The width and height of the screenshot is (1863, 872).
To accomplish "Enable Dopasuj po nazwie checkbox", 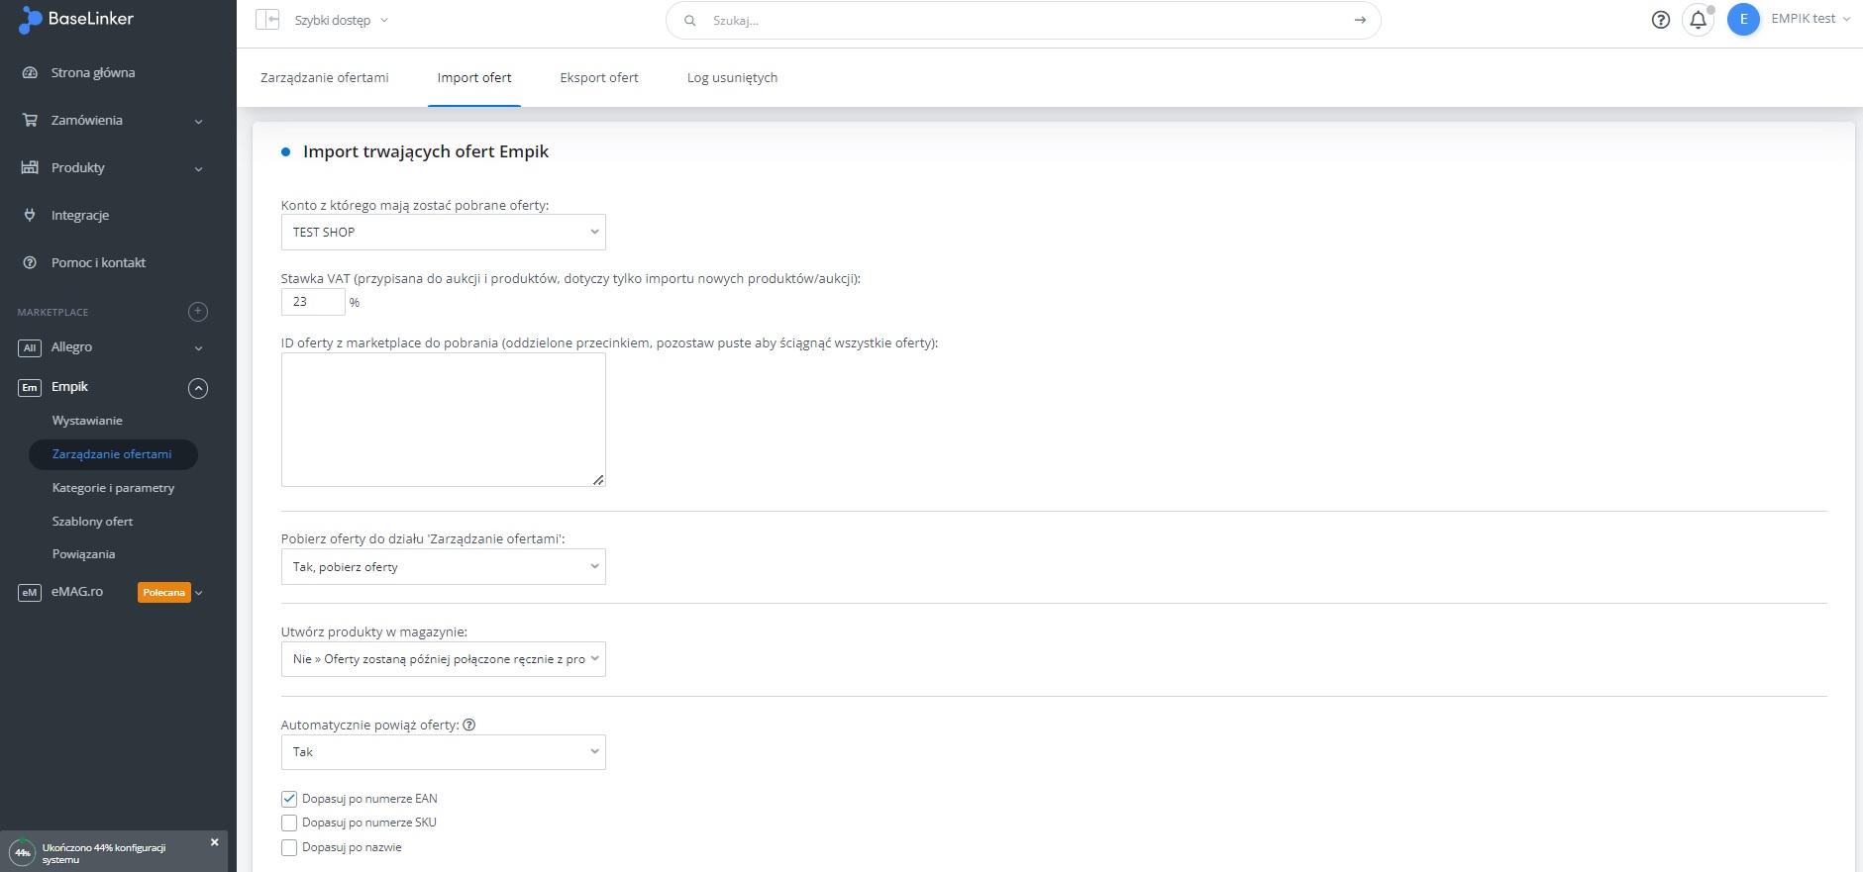I will (289, 847).
